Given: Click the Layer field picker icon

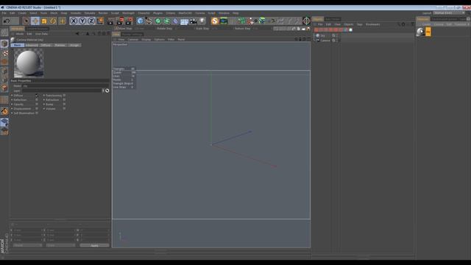Looking at the screenshot, I should [107, 91].
